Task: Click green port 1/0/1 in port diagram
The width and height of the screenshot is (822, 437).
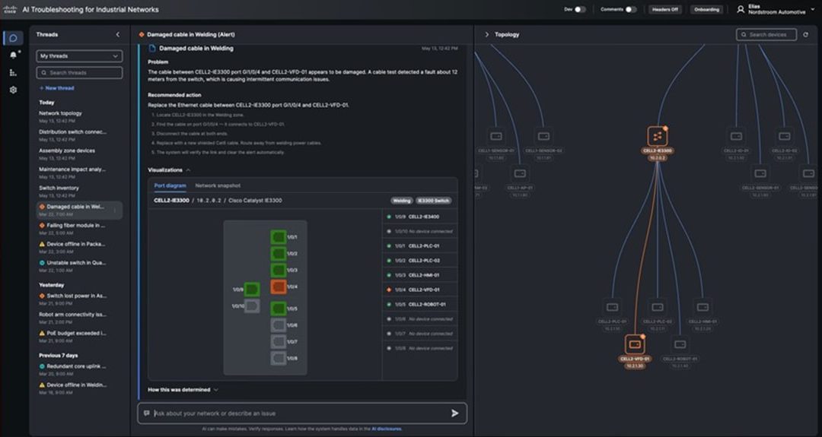Action: tap(279, 237)
